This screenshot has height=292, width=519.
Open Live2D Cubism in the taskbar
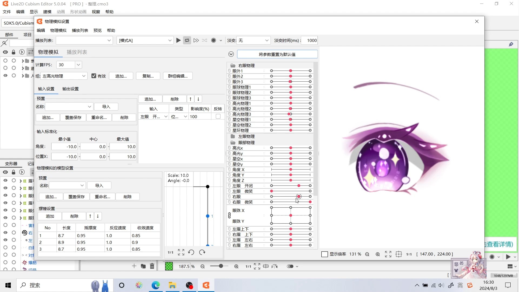pyautogui.click(x=206, y=285)
